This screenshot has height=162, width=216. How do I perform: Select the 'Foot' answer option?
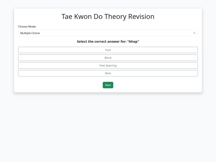(108, 50)
